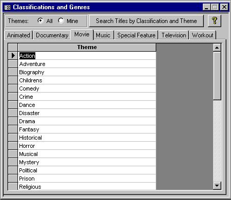The image size is (231, 200).
Task: Select the Prison theme row
Action: click(87, 179)
